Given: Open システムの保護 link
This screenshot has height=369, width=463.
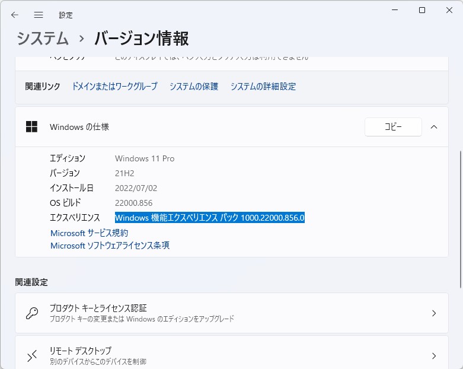Looking at the screenshot, I should point(194,86).
